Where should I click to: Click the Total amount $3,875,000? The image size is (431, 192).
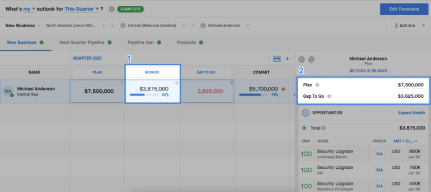(412, 128)
